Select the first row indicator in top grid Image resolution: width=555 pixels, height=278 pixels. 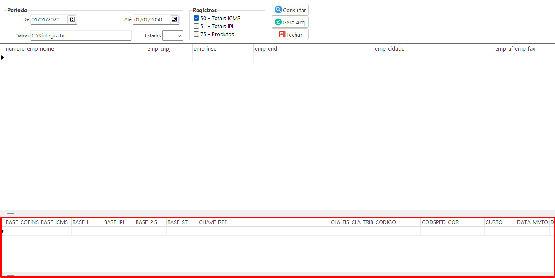coord(3,57)
